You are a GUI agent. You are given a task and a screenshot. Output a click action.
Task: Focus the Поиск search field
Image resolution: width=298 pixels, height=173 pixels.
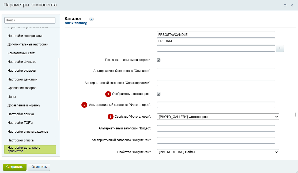point(30,20)
